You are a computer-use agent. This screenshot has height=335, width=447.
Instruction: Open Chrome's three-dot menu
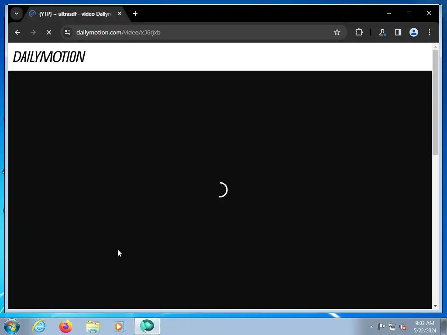coord(430,32)
